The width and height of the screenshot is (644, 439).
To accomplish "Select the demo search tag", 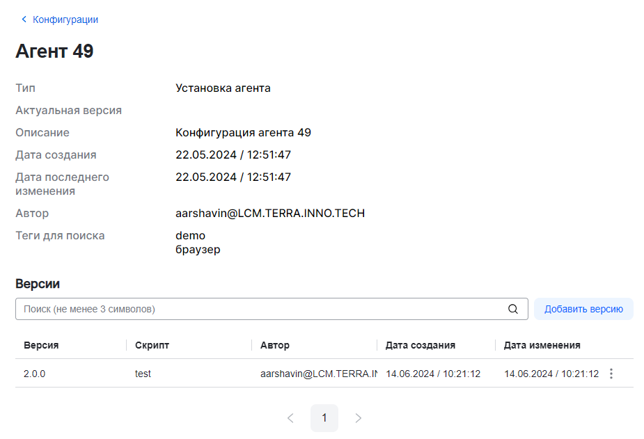I will (x=190, y=236).
